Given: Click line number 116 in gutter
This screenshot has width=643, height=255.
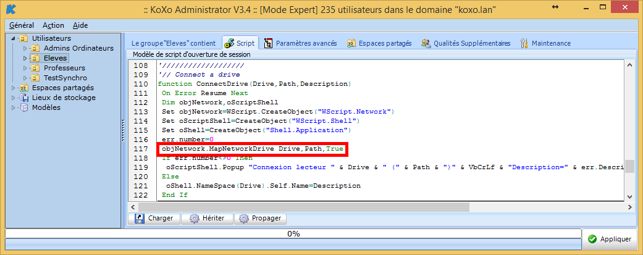Looking at the screenshot, I should click(141, 140).
